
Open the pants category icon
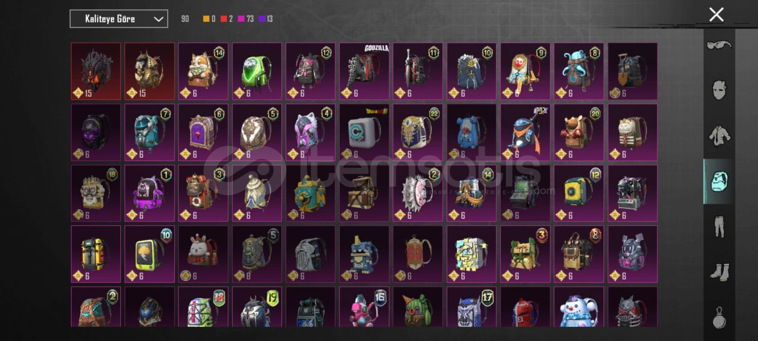(x=719, y=226)
